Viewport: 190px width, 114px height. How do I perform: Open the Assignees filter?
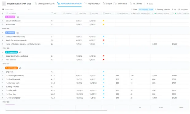pos(183,9)
